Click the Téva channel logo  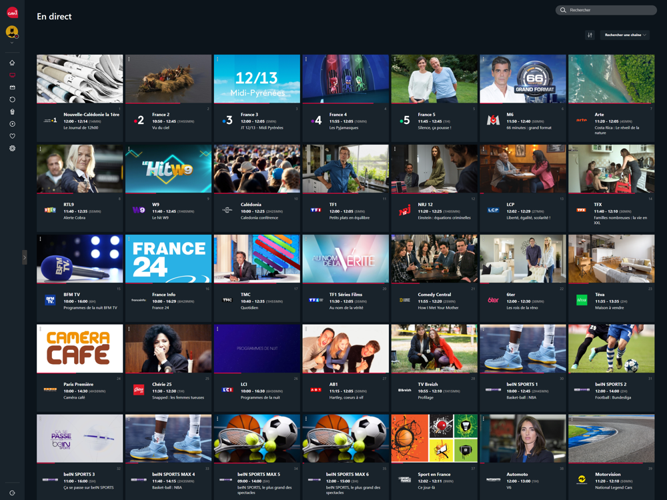pos(582,300)
